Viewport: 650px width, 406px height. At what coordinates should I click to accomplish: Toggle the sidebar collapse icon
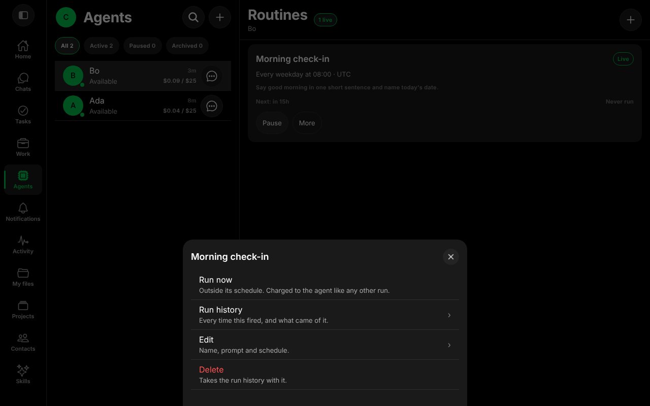click(x=23, y=15)
